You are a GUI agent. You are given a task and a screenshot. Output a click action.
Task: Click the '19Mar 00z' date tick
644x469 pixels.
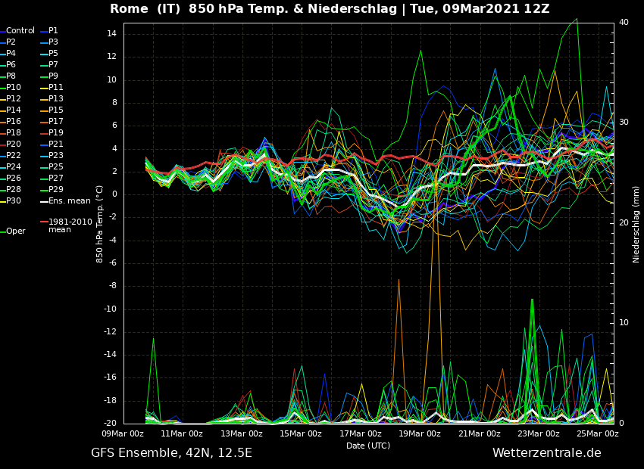419,433
